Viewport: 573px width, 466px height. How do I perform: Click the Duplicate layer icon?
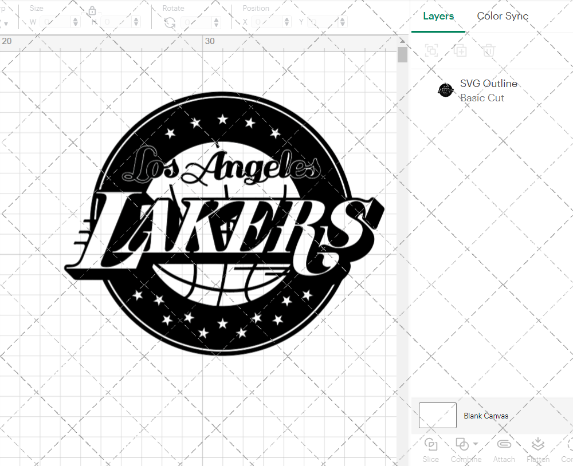coord(460,50)
